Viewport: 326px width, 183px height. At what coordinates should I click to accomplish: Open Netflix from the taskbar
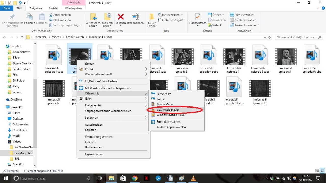click(146, 178)
